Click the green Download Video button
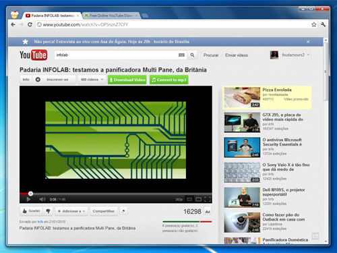This screenshot has height=253, width=337. (x=127, y=80)
